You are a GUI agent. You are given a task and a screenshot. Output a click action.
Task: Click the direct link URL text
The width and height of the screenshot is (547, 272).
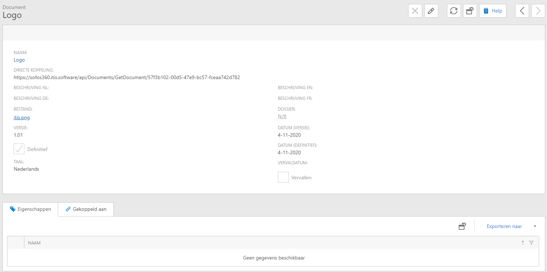coord(127,77)
